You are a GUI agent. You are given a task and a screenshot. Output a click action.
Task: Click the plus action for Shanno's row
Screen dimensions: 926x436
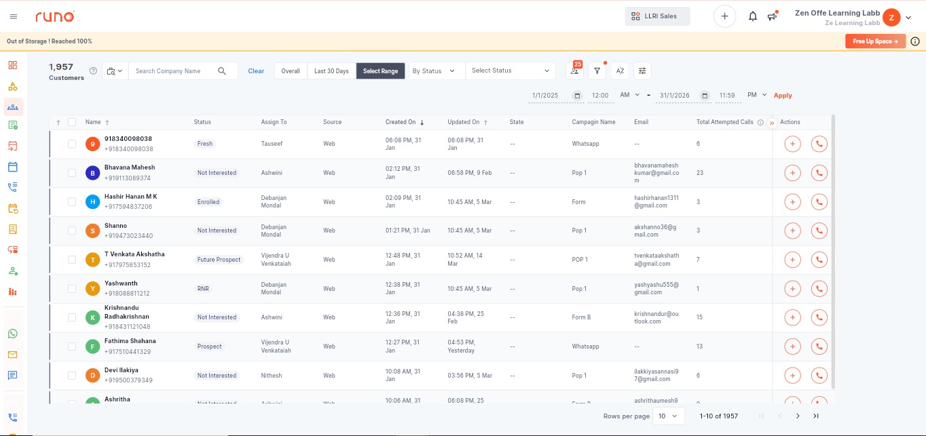[792, 231]
